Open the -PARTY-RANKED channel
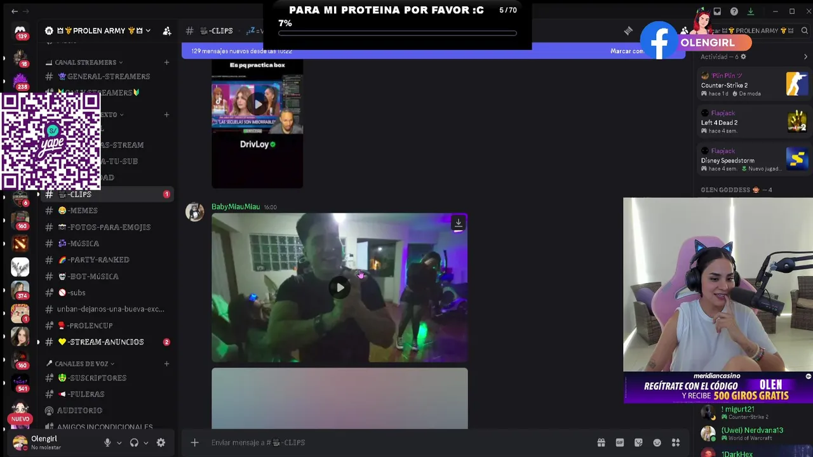 pyautogui.click(x=107, y=260)
